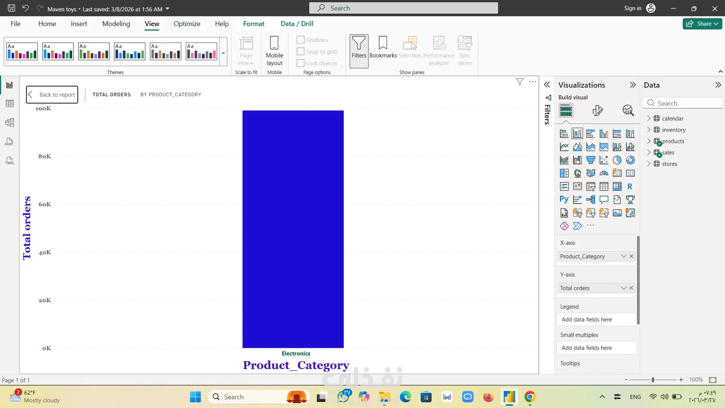
Task: Select the donut chart visual icon
Action: pyautogui.click(x=630, y=160)
